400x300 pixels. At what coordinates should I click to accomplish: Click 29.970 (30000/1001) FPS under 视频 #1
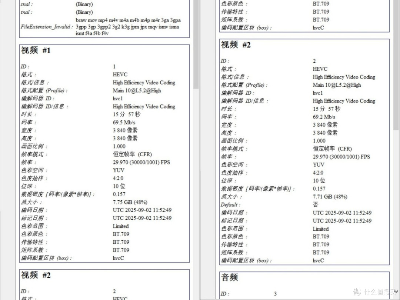pyautogui.click(x=141, y=162)
